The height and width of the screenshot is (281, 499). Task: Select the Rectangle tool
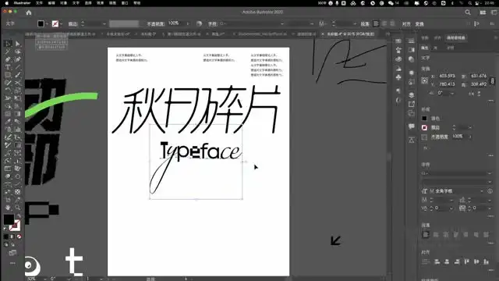pyautogui.click(x=8, y=75)
